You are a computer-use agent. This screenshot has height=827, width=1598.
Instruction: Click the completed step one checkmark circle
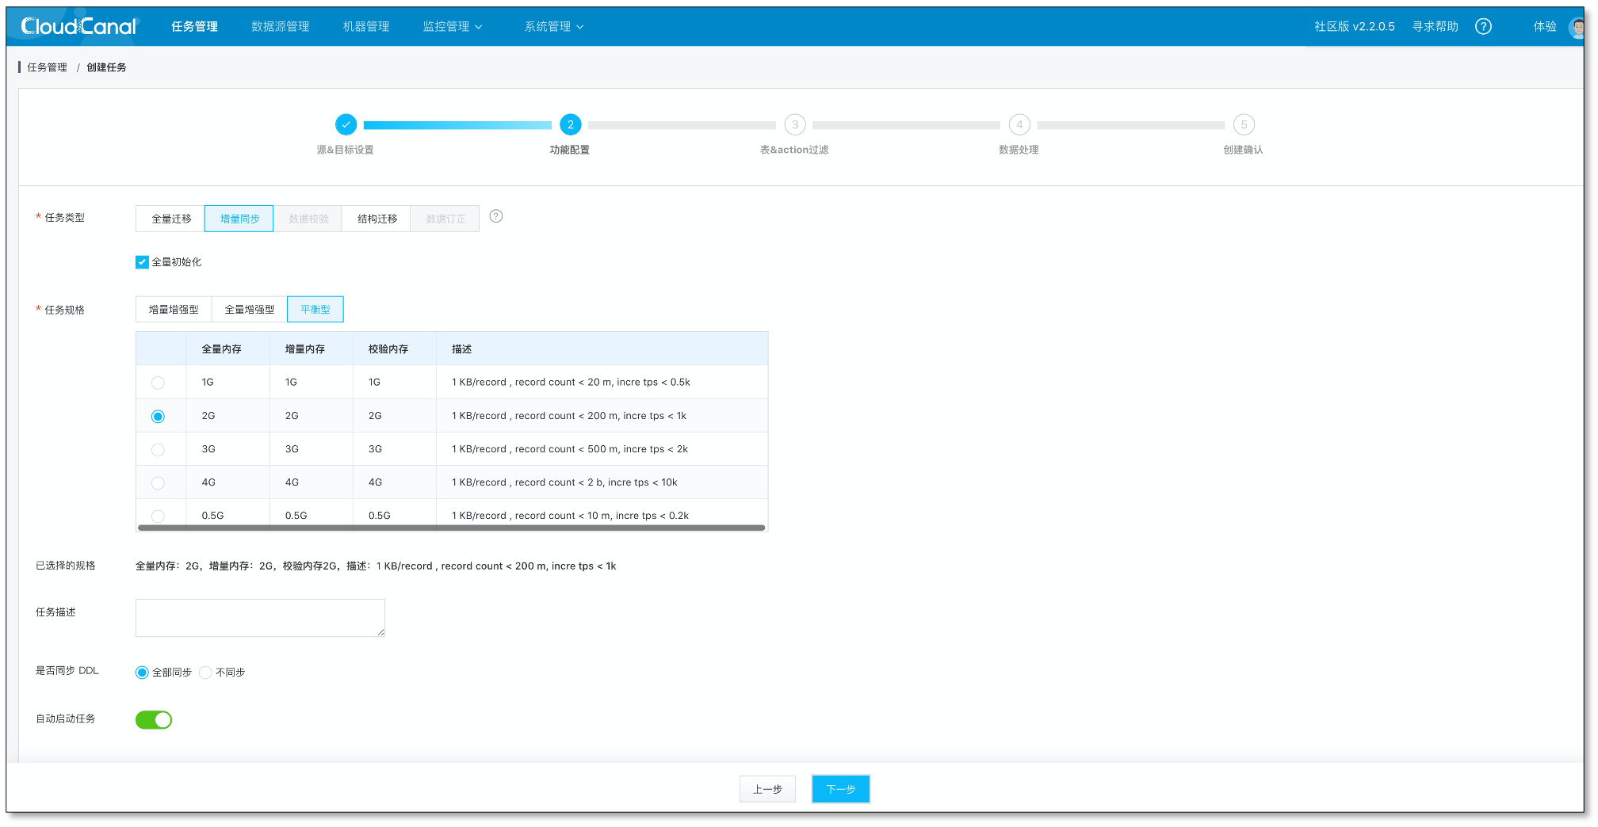pyautogui.click(x=346, y=125)
